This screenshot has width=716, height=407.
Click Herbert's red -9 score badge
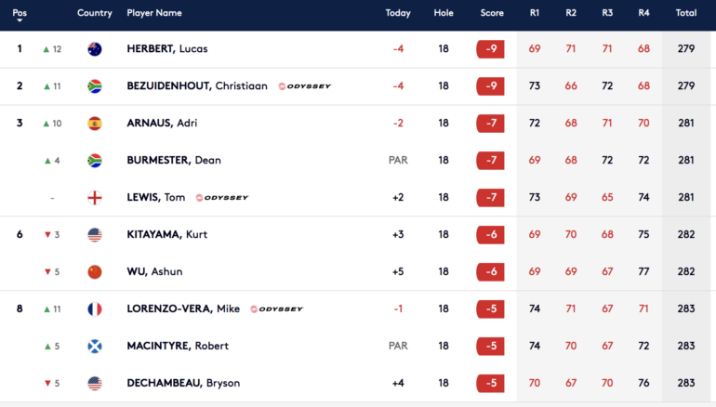coord(490,49)
